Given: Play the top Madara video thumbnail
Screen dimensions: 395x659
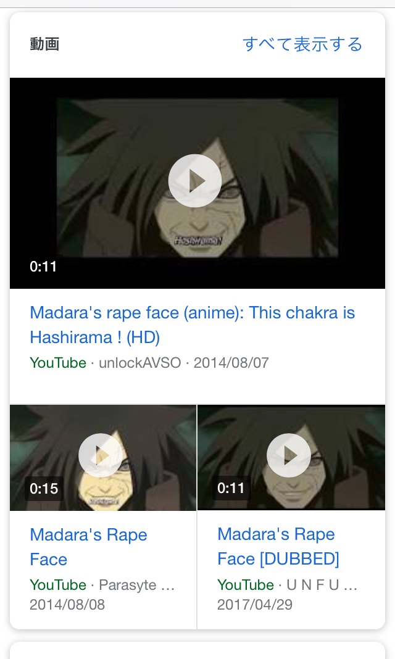Looking at the screenshot, I should click(x=197, y=183).
